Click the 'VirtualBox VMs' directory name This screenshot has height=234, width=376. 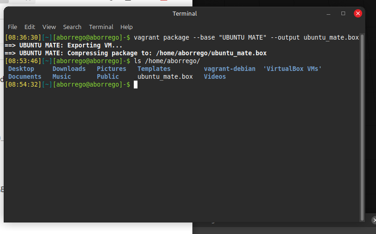[292, 69]
